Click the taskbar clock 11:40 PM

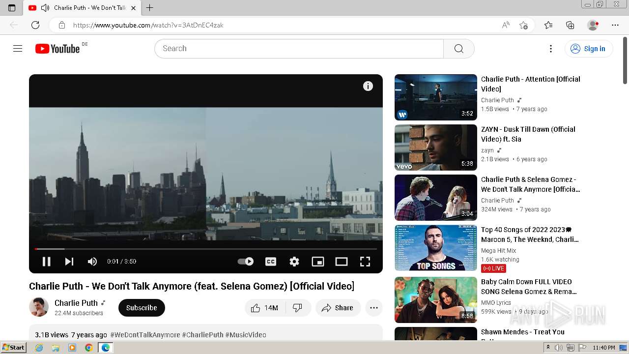pos(604,348)
